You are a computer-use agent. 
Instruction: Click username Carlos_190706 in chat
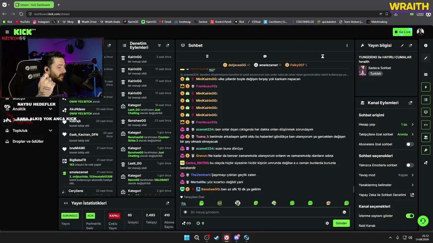pyautogui.click(x=197, y=163)
